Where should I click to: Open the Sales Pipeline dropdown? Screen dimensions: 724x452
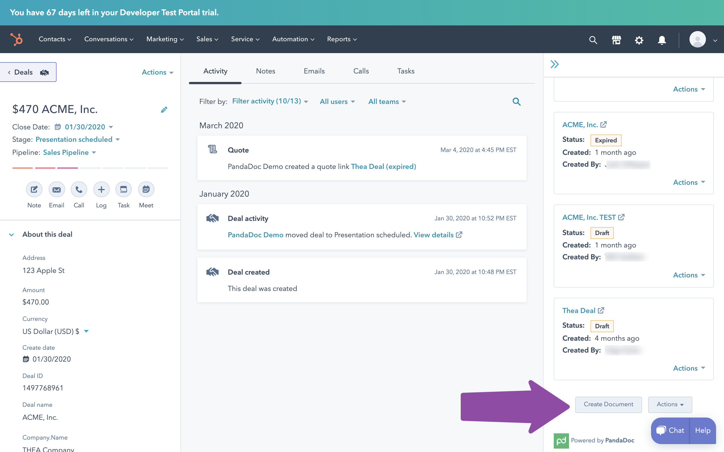(69, 153)
